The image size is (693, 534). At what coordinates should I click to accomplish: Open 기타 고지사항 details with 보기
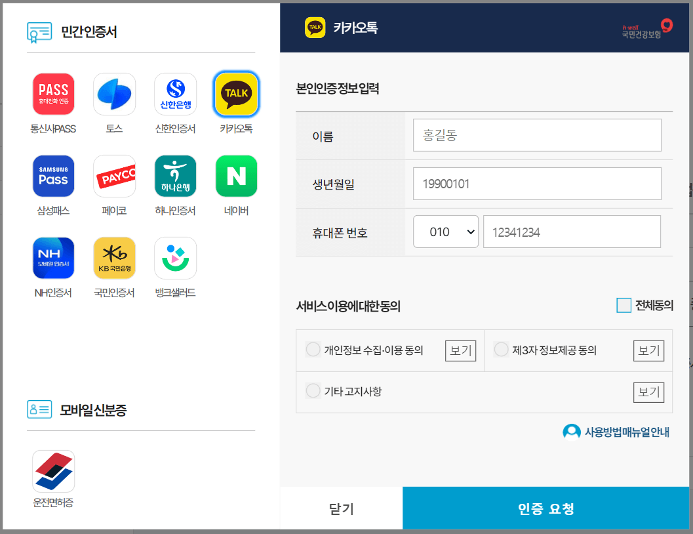[648, 392]
